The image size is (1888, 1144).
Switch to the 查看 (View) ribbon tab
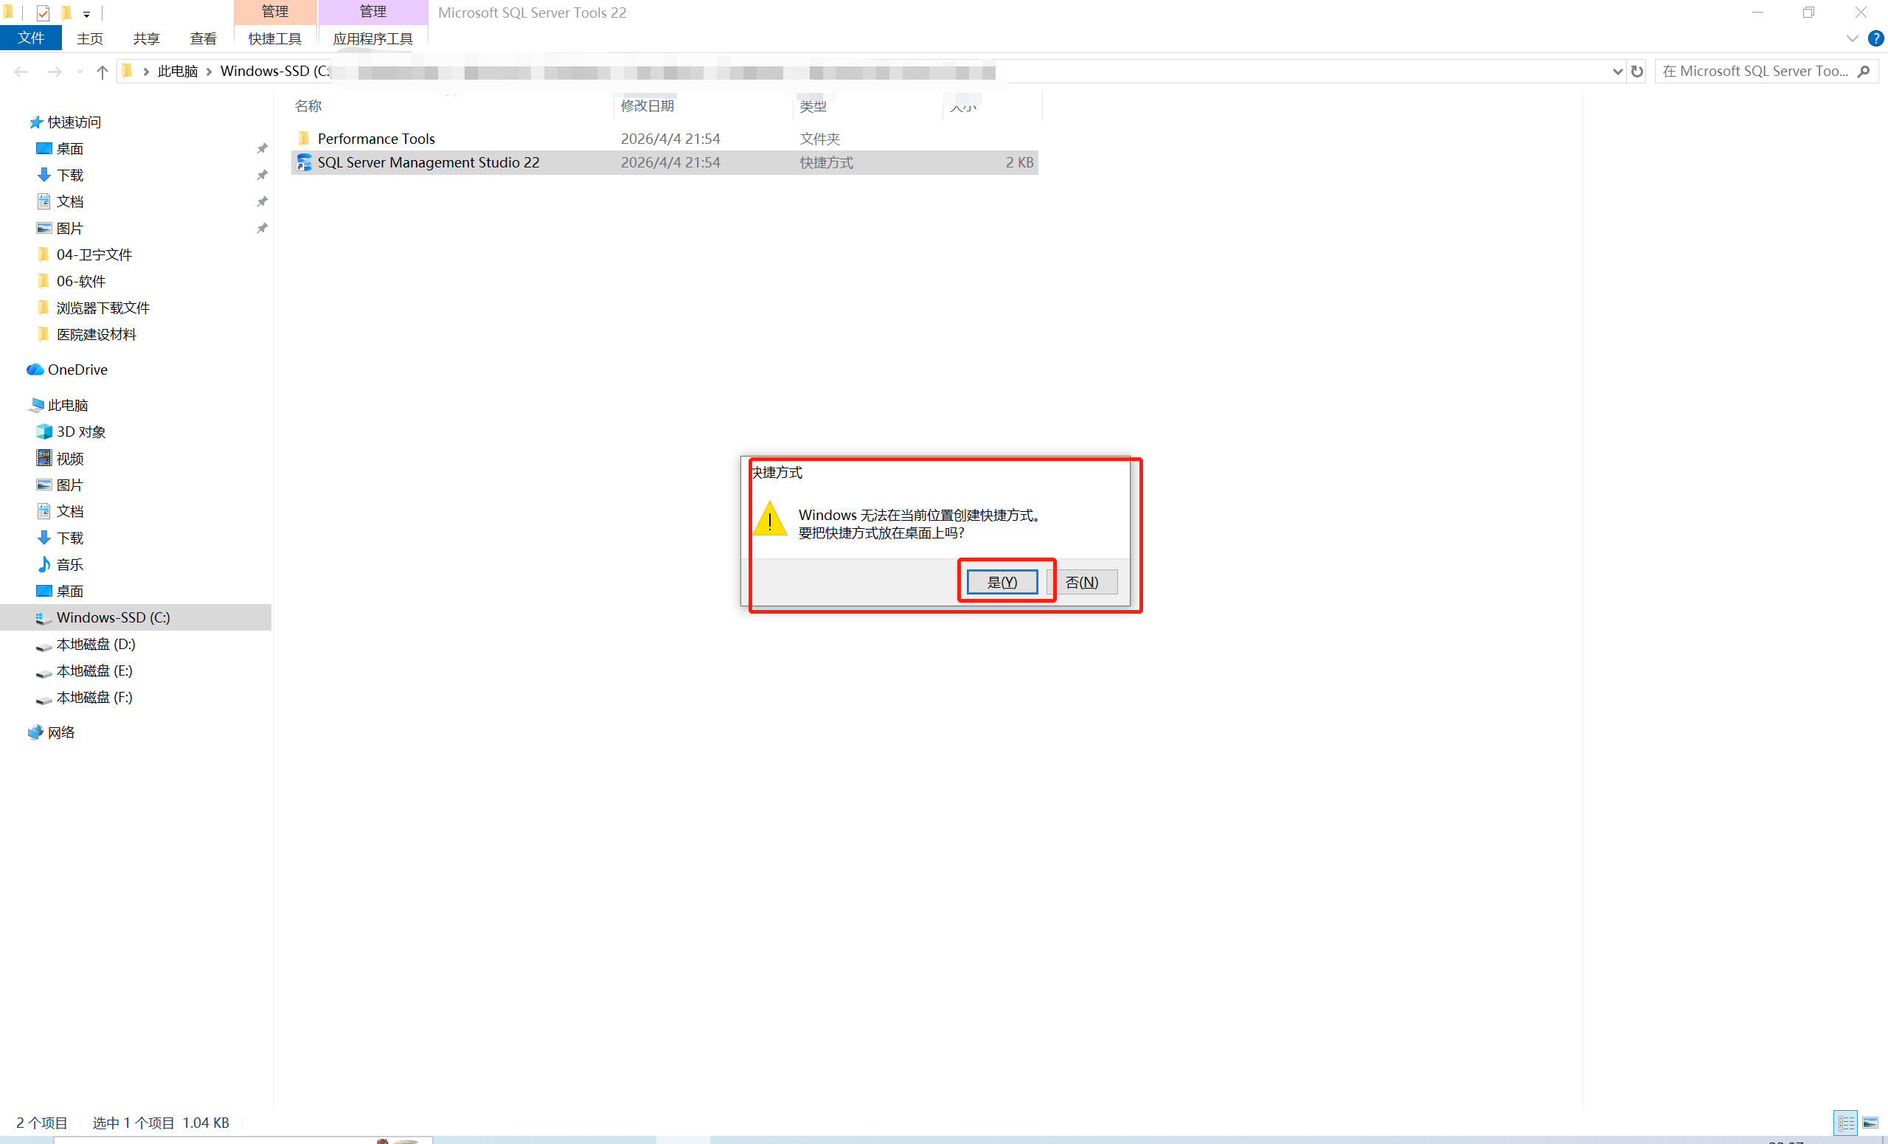tap(203, 38)
